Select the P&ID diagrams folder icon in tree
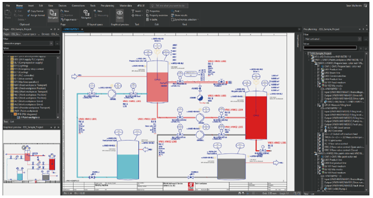 15,114
